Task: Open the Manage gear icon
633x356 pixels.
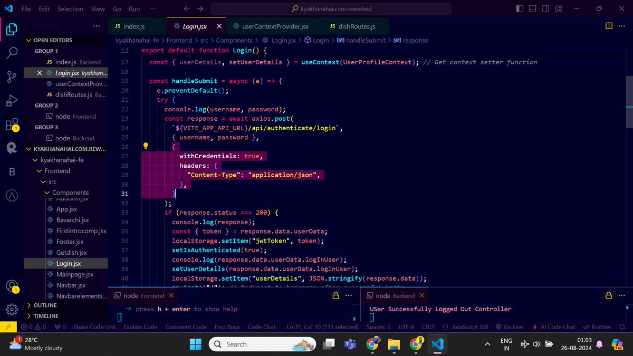Action: point(12,309)
